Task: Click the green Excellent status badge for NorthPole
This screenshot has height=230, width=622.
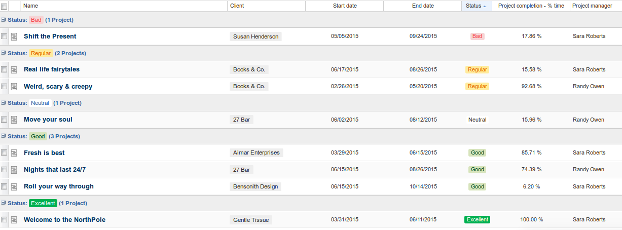Action: pos(477,220)
